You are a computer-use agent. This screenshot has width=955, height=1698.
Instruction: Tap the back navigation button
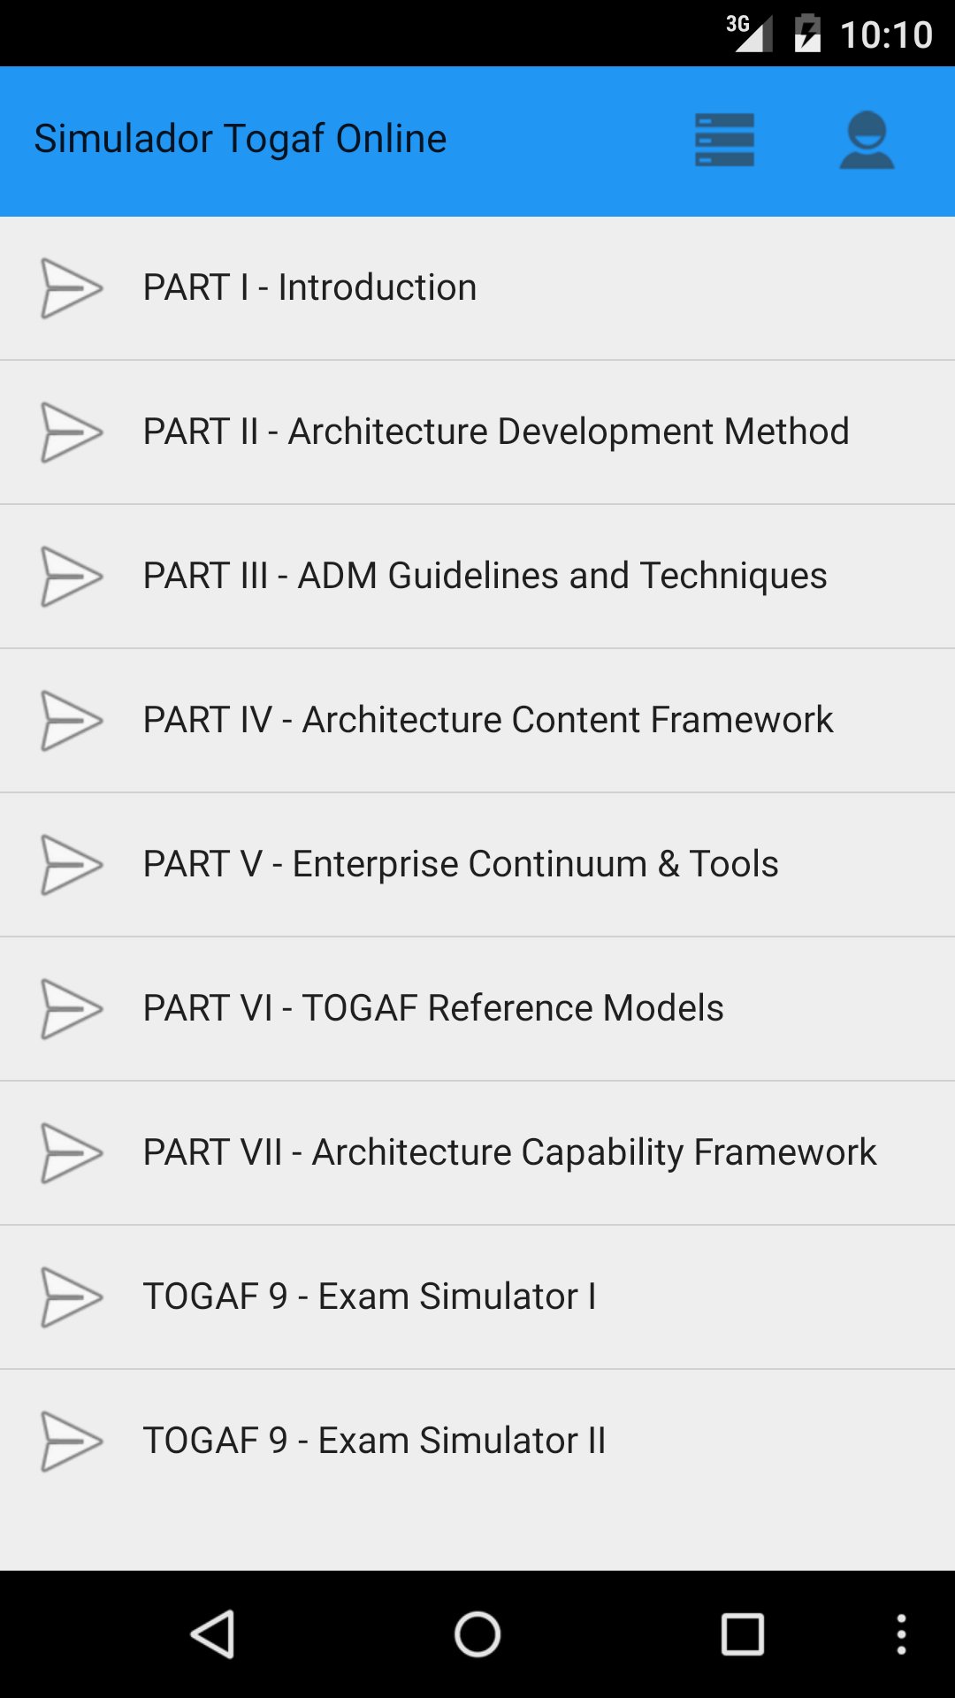[213, 1634]
